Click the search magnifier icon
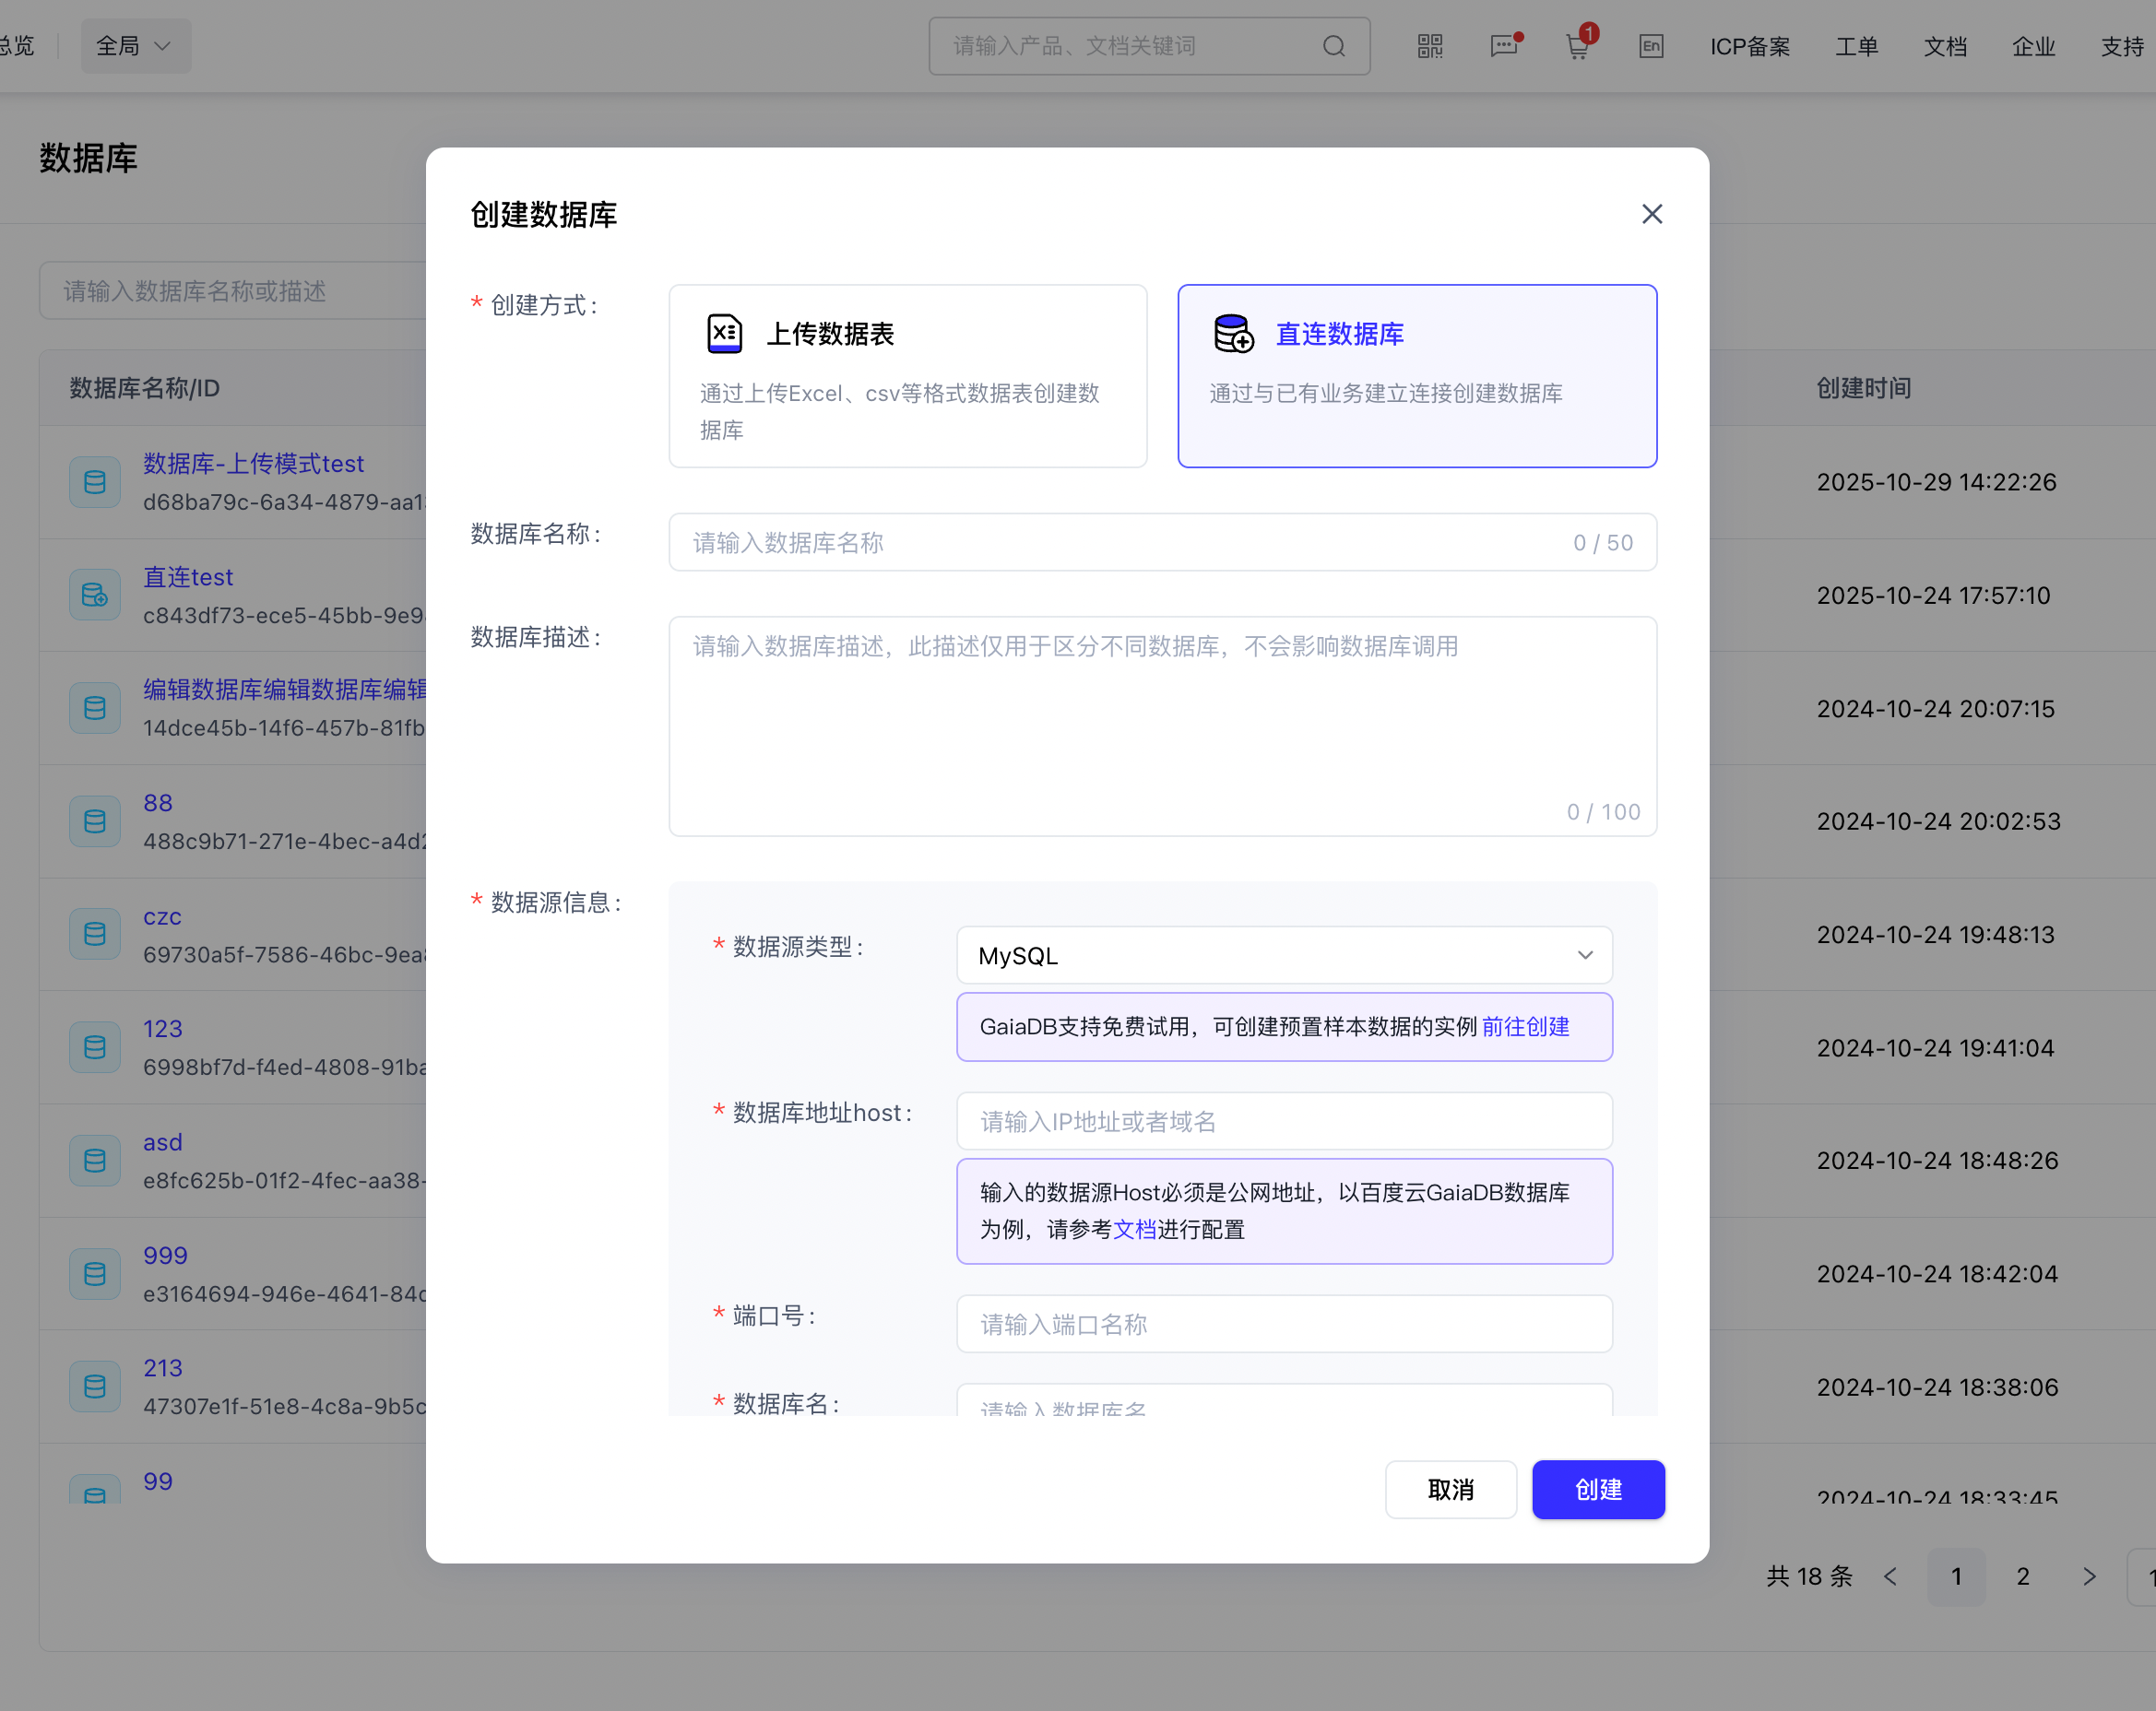This screenshot has width=2156, height=1711. click(x=1334, y=46)
